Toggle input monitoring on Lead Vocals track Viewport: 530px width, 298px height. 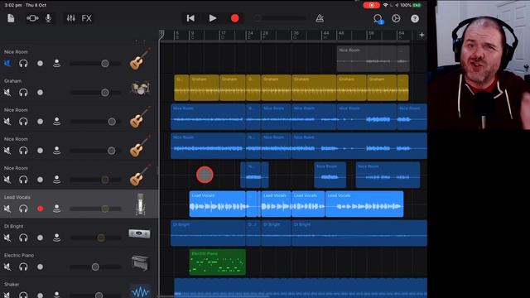click(x=57, y=209)
